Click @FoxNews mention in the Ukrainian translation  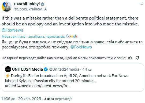pos(81,47)
